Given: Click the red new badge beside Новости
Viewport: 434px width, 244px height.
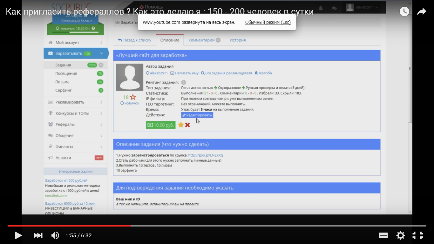Looking at the screenshot, I should pyautogui.click(x=99, y=158).
